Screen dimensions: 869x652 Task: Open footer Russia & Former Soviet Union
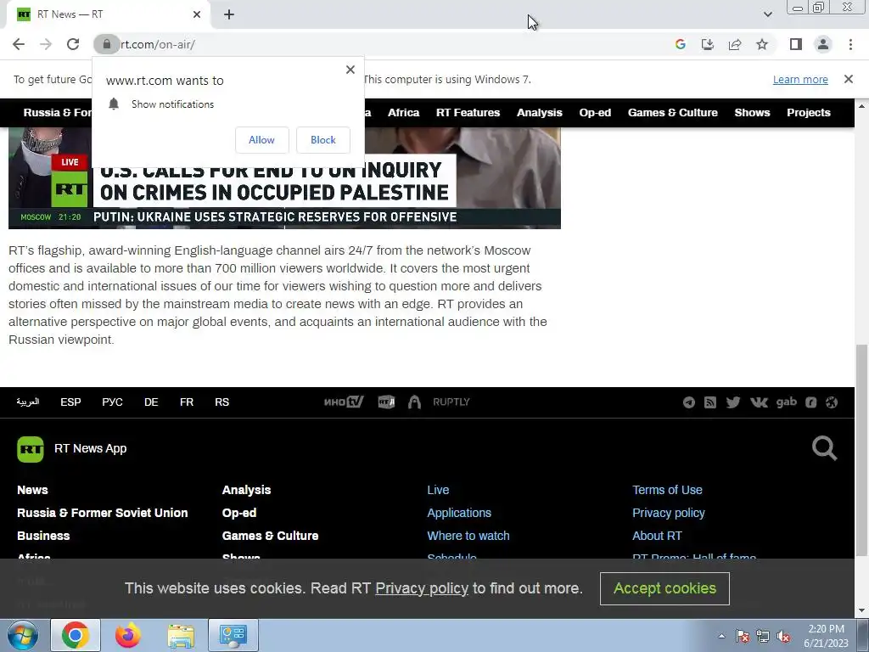(x=102, y=513)
